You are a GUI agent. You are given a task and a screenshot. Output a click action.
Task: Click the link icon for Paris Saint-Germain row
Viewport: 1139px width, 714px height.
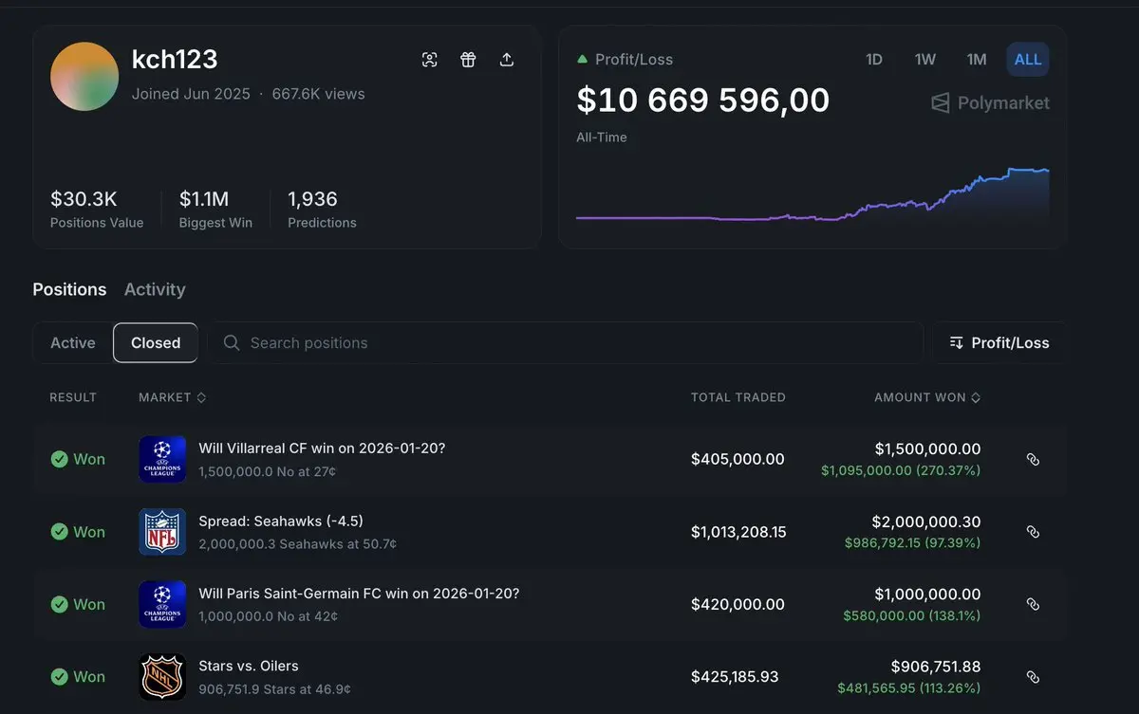tap(1034, 604)
